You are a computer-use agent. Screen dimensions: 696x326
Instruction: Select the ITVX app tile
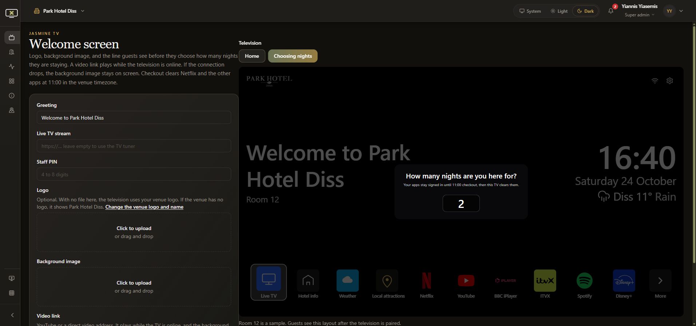coord(545,284)
